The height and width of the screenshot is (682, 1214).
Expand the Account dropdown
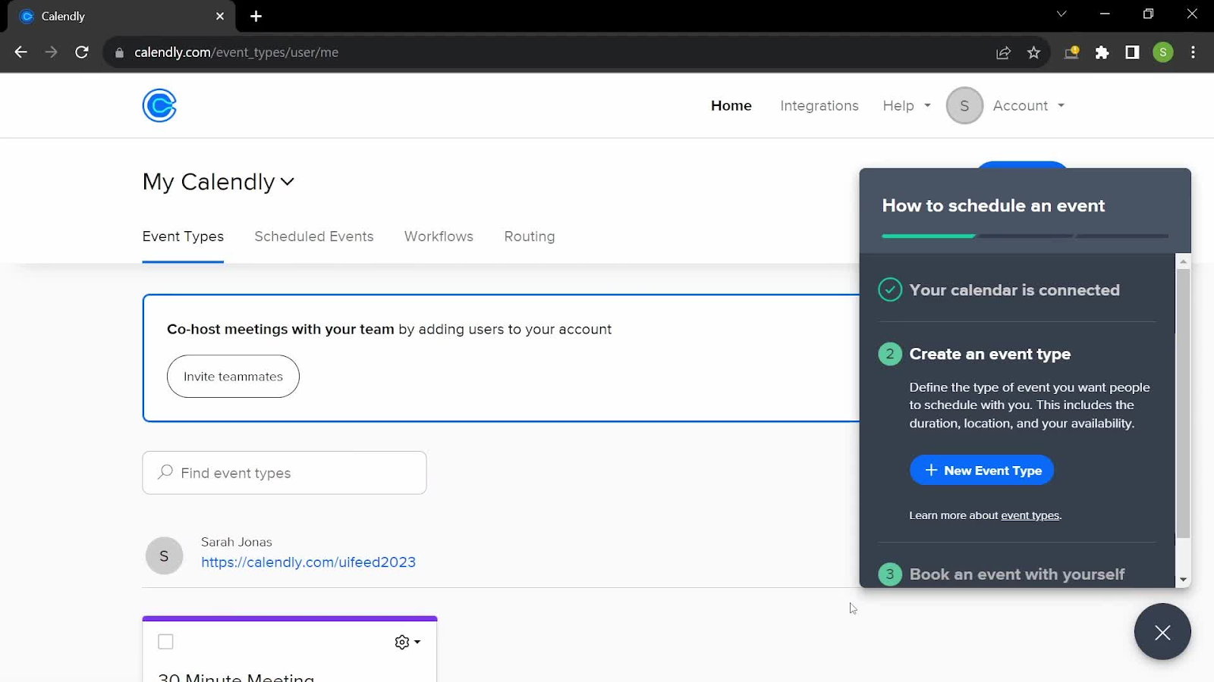1027,105
